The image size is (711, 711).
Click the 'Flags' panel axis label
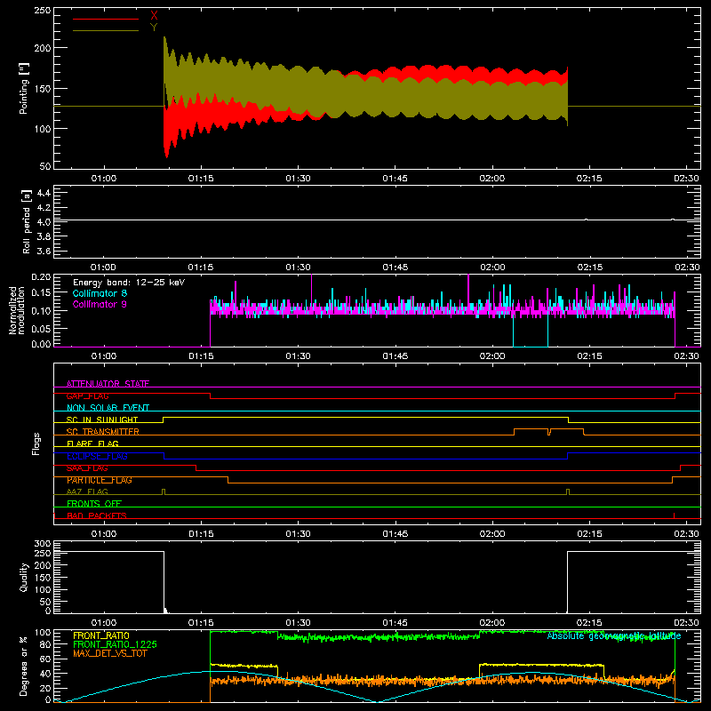(36, 443)
